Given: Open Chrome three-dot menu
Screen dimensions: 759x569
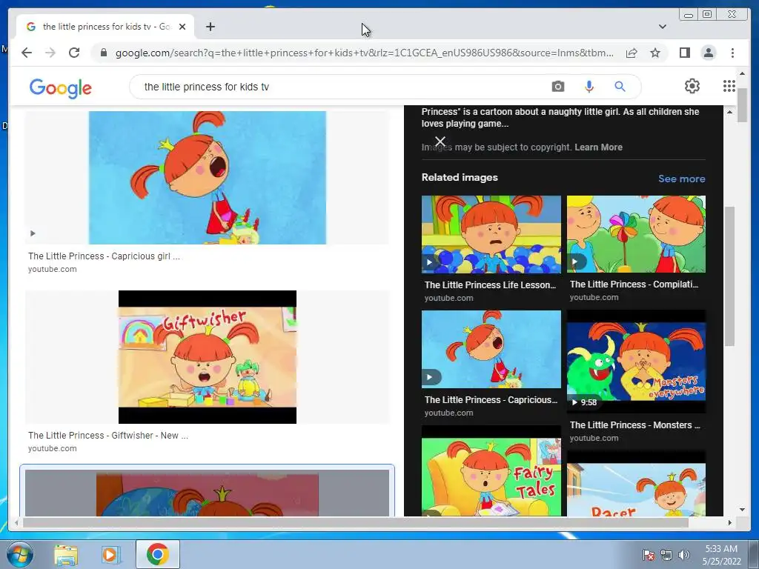Looking at the screenshot, I should click(x=732, y=53).
